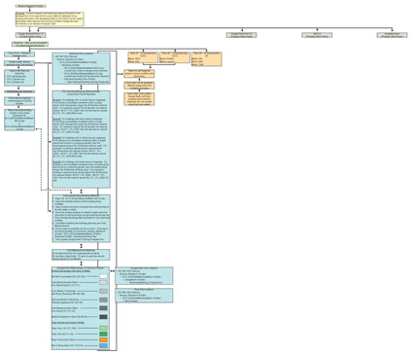
Task: Pick the light green Team One swatch
Action: click(x=103, y=328)
